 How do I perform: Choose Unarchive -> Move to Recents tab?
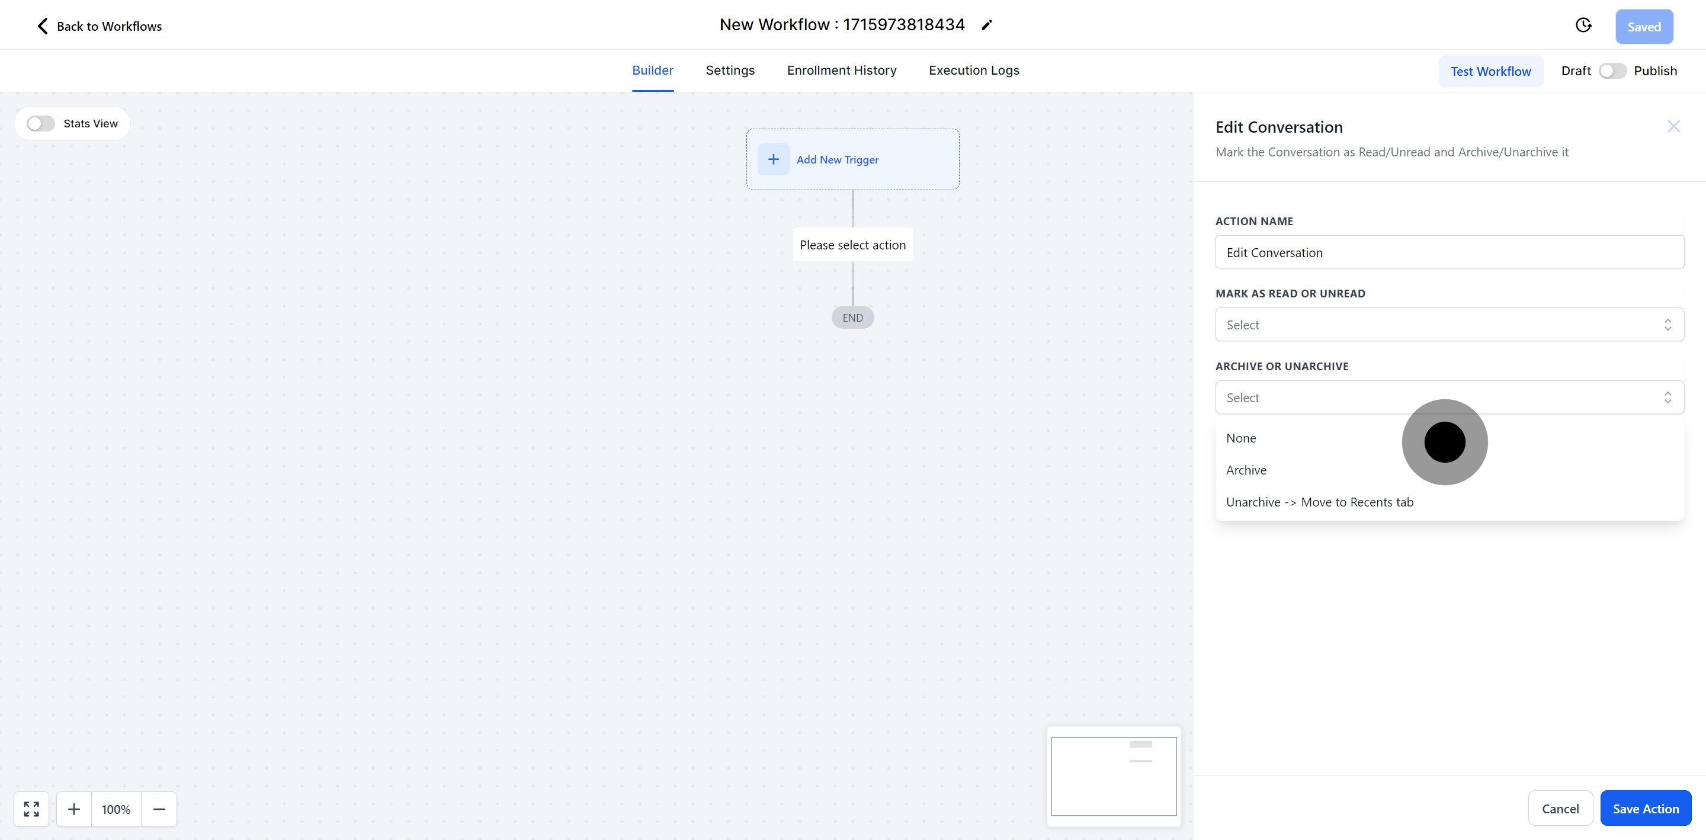tap(1319, 502)
